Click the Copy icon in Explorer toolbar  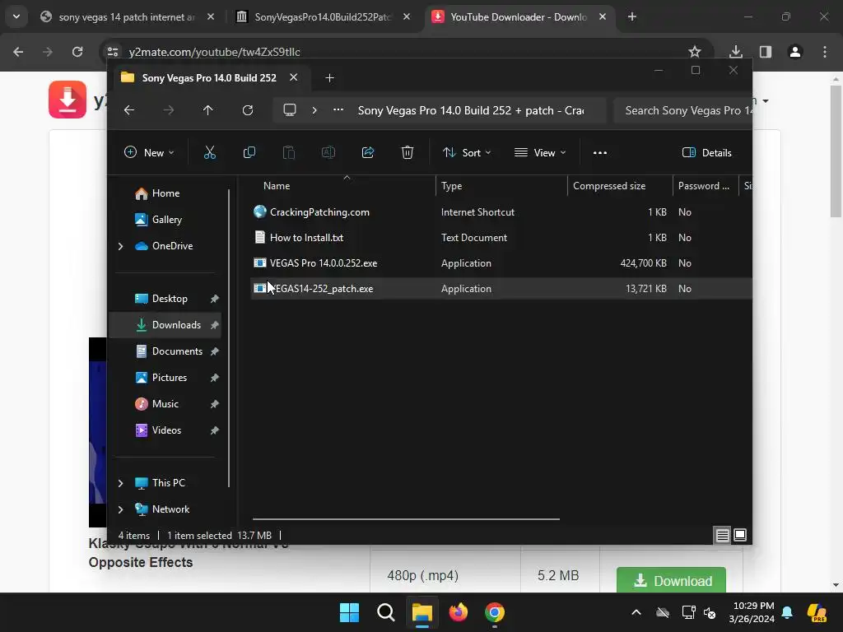[249, 152]
